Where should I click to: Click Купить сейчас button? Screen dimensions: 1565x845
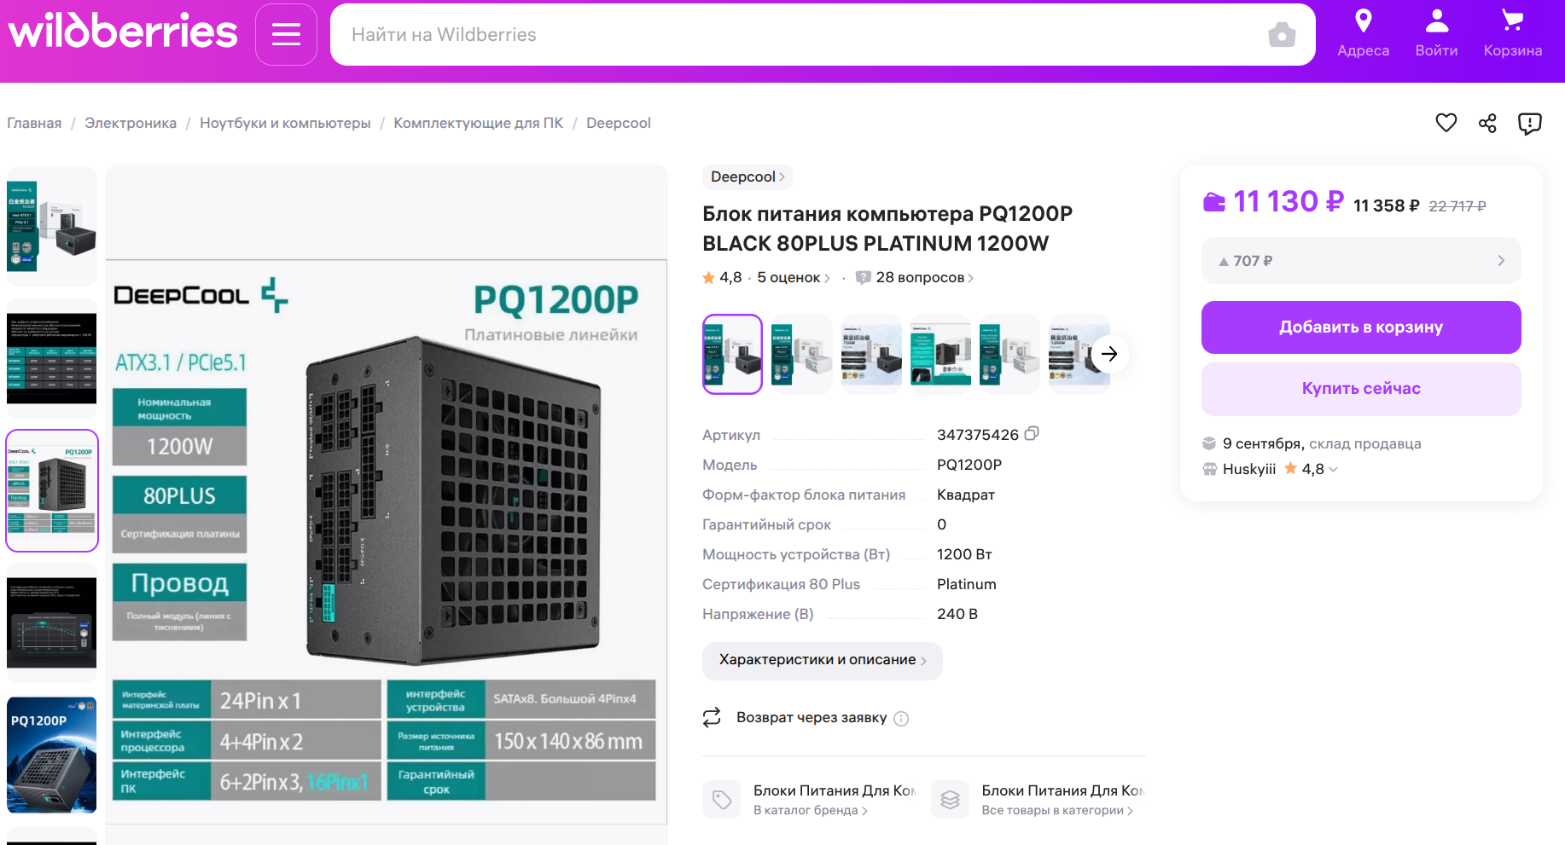[1360, 389]
